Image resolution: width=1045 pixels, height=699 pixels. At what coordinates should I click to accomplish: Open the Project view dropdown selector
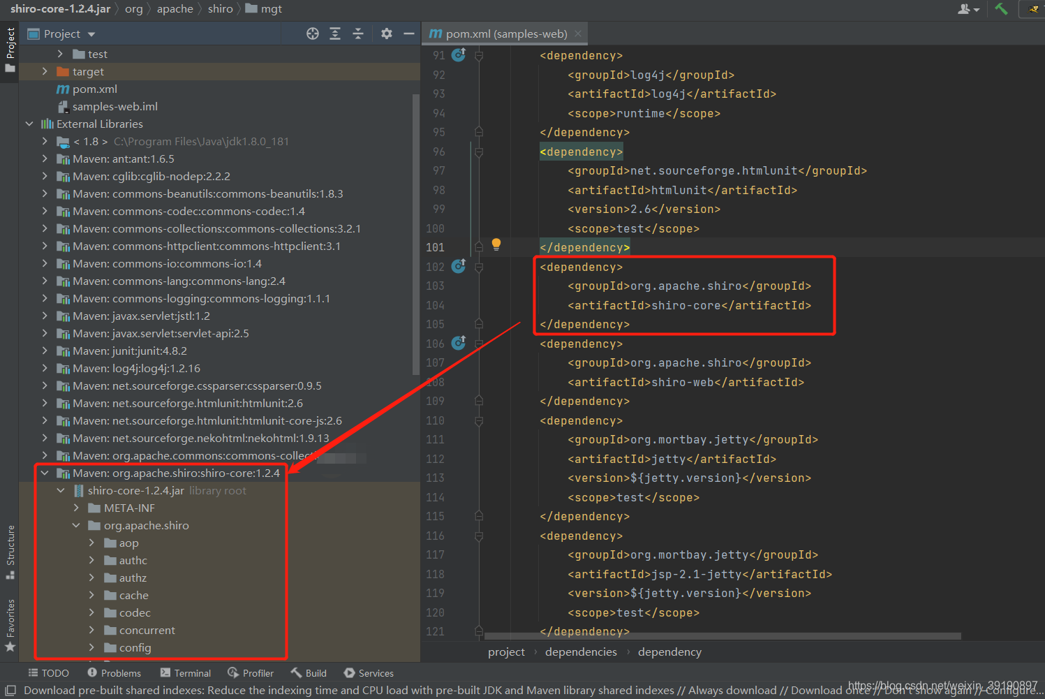click(x=61, y=34)
